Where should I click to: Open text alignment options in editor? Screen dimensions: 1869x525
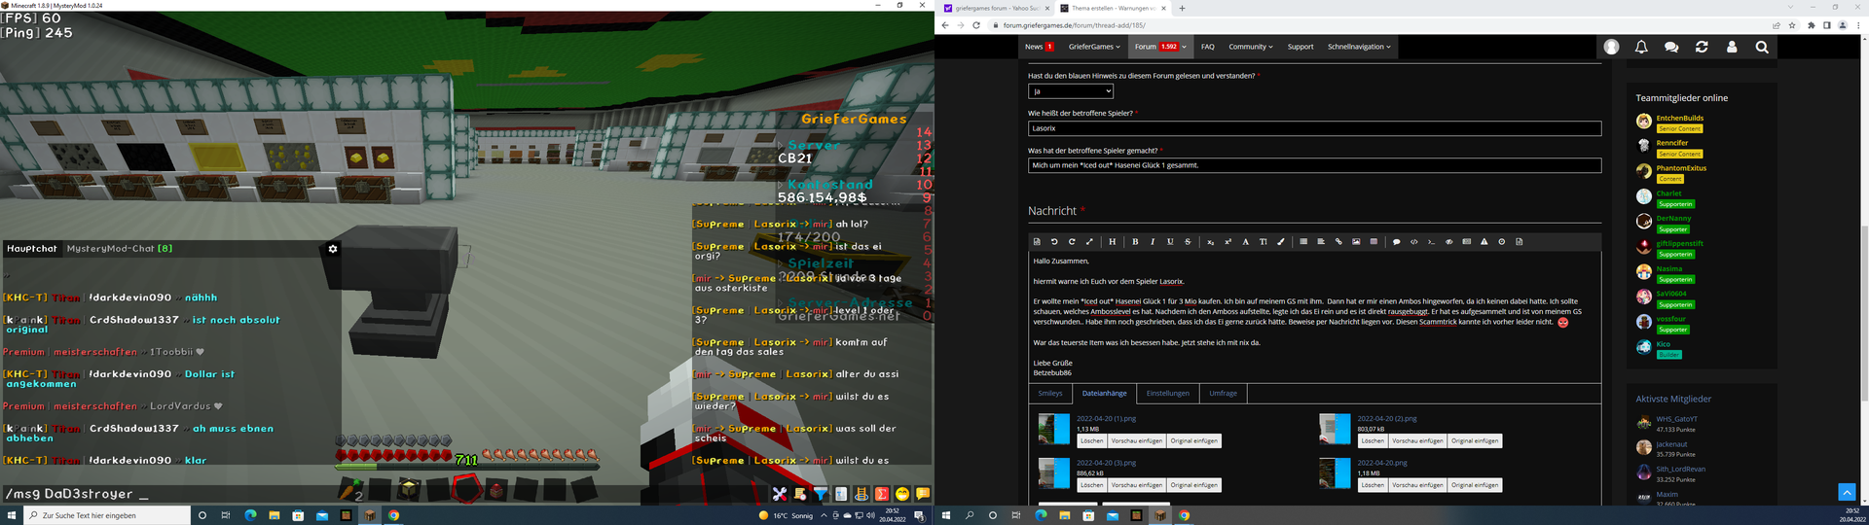tap(1321, 241)
